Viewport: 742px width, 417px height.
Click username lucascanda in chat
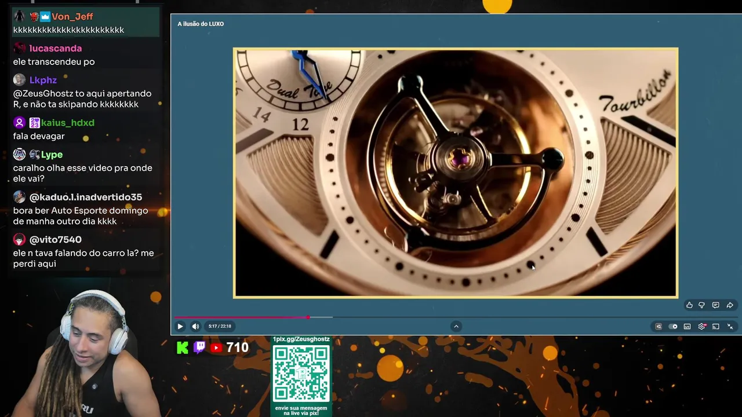pyautogui.click(x=56, y=49)
